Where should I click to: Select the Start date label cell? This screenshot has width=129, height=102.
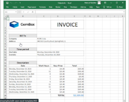click(23, 52)
